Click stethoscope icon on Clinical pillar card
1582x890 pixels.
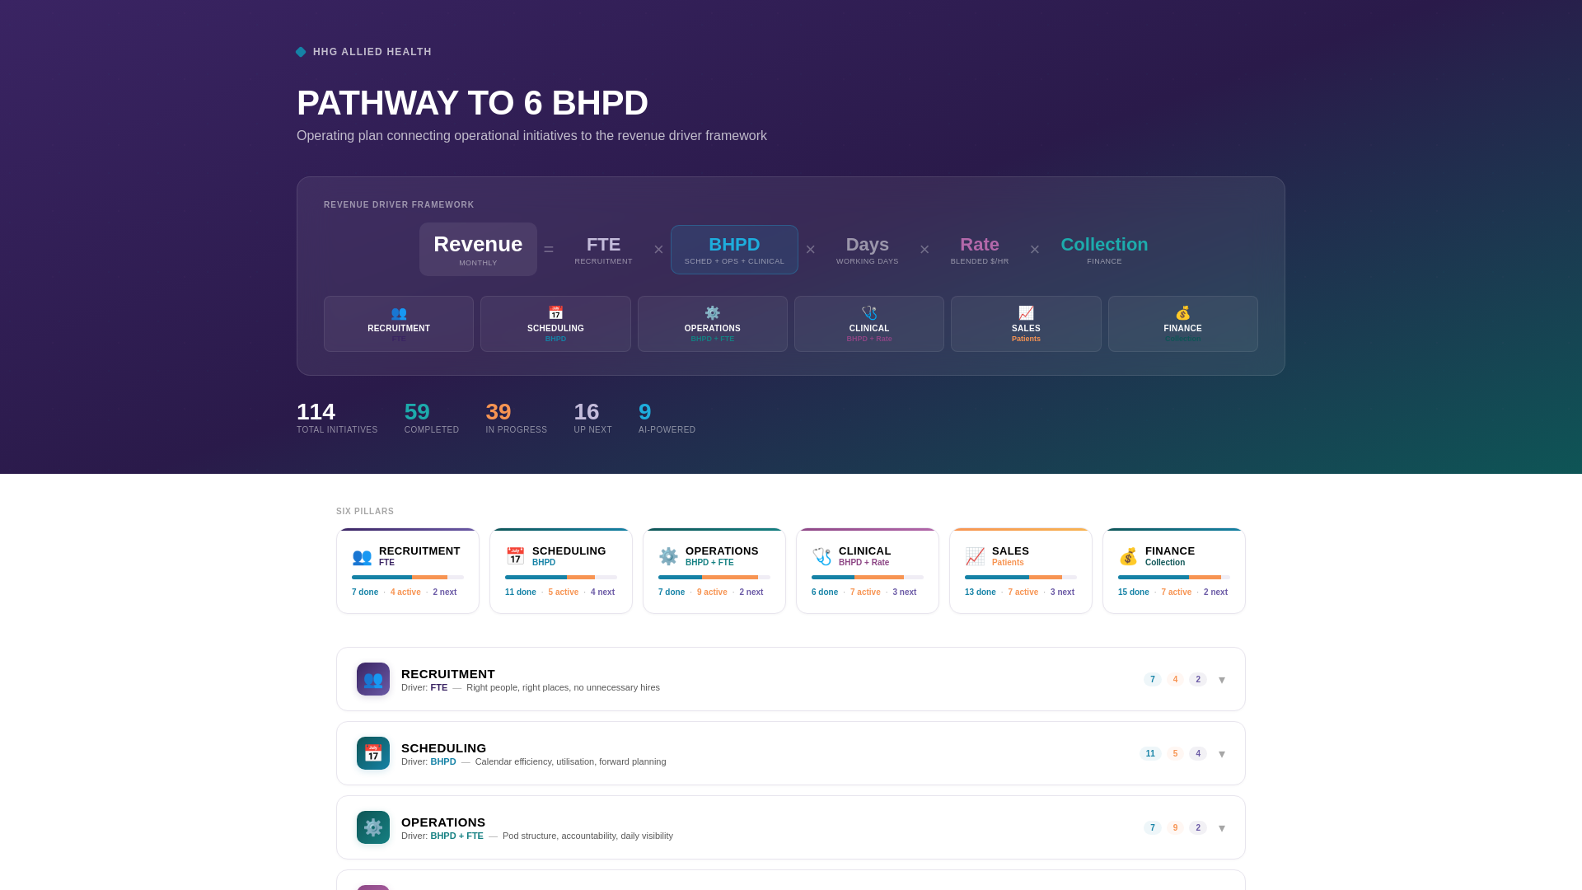pos(821,556)
